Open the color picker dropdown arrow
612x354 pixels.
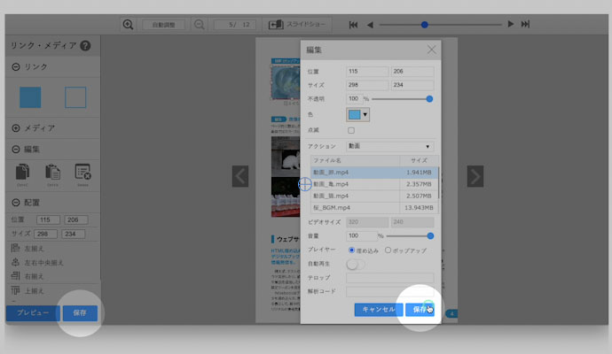coord(365,114)
